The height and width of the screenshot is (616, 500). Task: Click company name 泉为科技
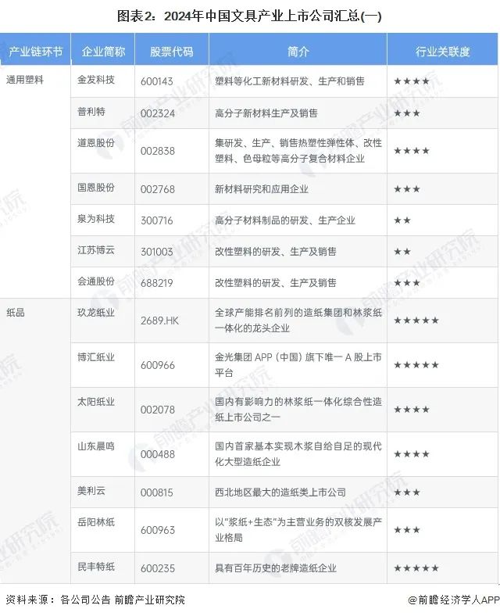[96, 219]
